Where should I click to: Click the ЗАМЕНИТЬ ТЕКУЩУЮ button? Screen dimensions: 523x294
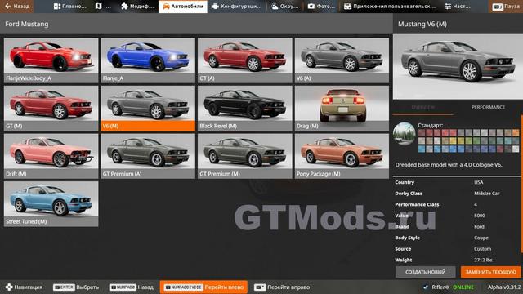tap(490, 272)
